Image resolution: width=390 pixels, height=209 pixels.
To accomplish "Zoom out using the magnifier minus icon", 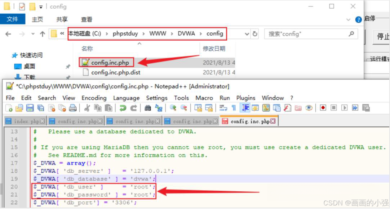I will (x=183, y=108).
